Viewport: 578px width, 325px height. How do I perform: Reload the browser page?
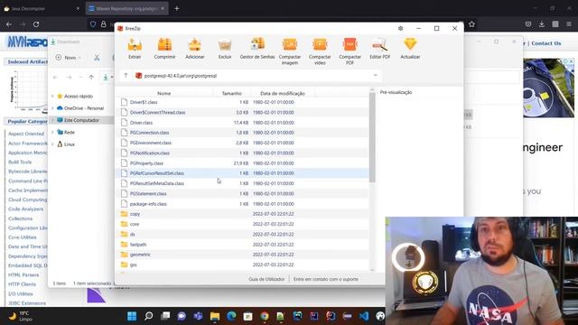tap(36, 24)
